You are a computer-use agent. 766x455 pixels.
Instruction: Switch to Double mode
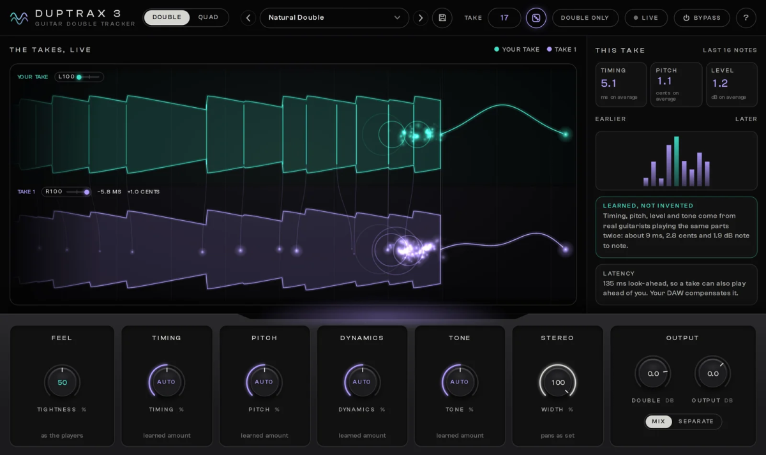click(167, 18)
